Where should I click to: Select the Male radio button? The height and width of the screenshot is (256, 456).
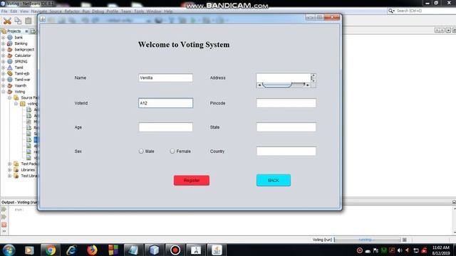[x=141, y=151]
